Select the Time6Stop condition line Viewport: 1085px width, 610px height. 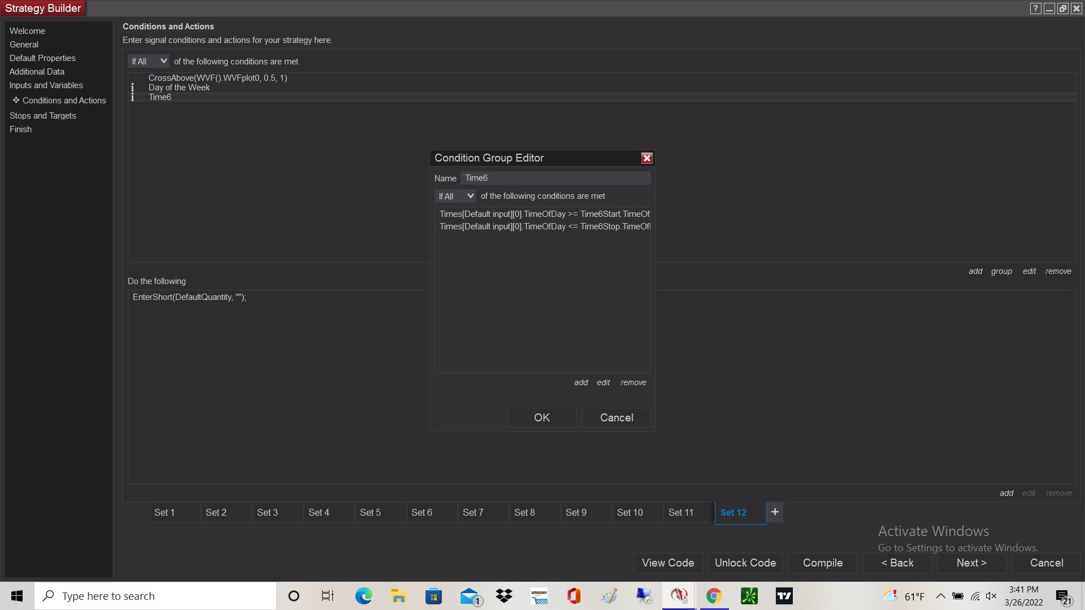[544, 226]
